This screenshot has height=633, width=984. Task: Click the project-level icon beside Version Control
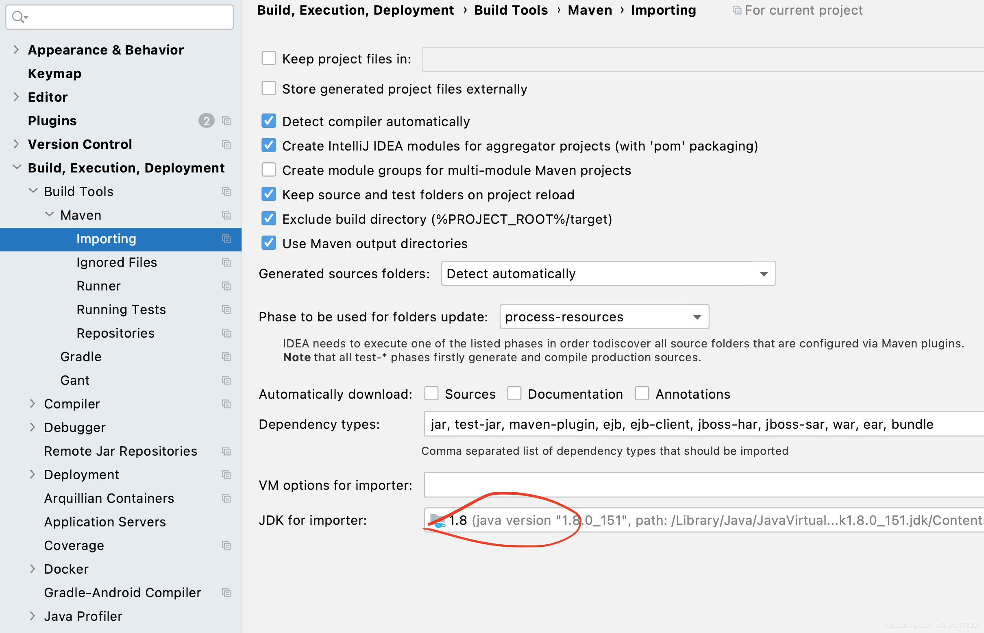pyautogui.click(x=226, y=144)
